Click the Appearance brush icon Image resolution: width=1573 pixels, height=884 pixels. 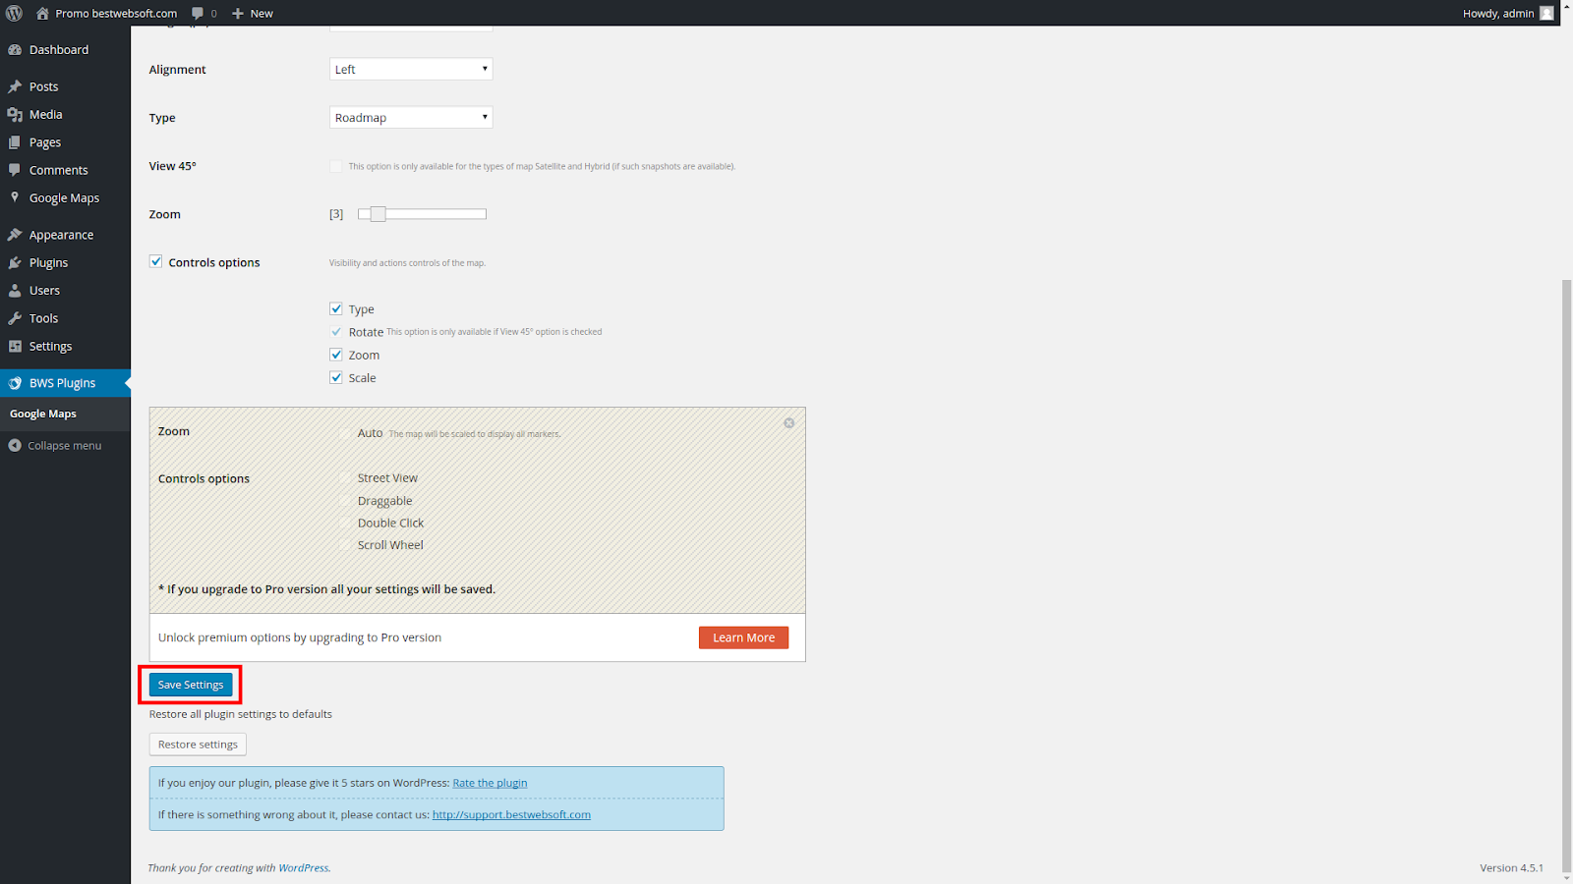(15, 235)
